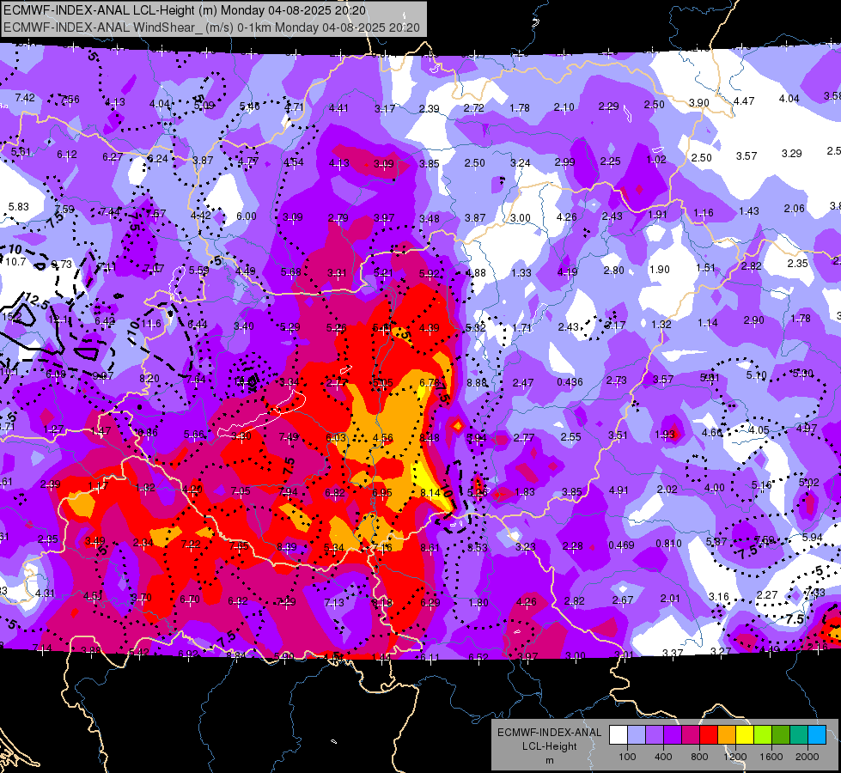Click the map value 7.42
The height and width of the screenshot is (773, 841).
[x=25, y=98]
